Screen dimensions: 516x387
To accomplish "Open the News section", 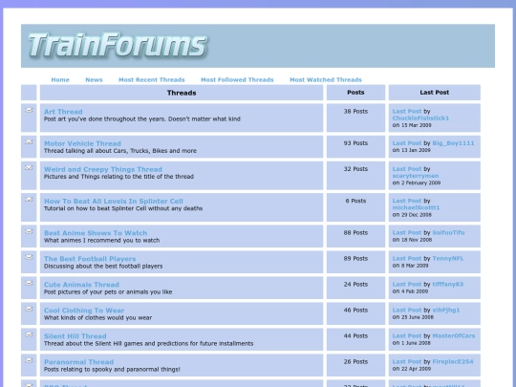I will [94, 79].
